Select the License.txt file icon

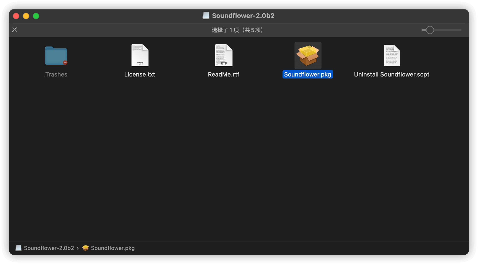tap(140, 55)
